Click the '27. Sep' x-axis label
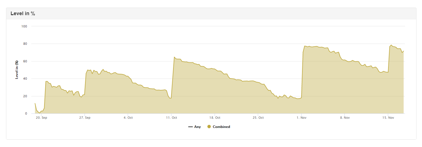The image size is (422, 147). coord(85,118)
